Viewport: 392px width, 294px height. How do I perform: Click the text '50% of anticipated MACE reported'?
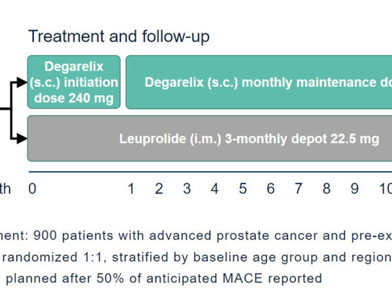(x=209, y=278)
